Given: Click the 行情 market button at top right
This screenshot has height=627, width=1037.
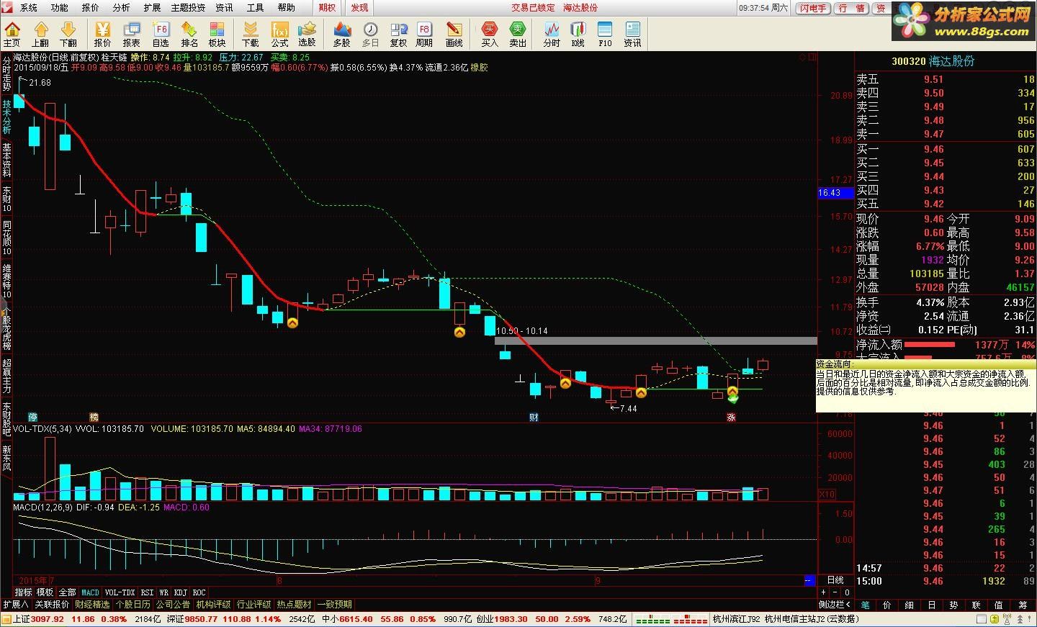Looking at the screenshot, I should 852,8.
